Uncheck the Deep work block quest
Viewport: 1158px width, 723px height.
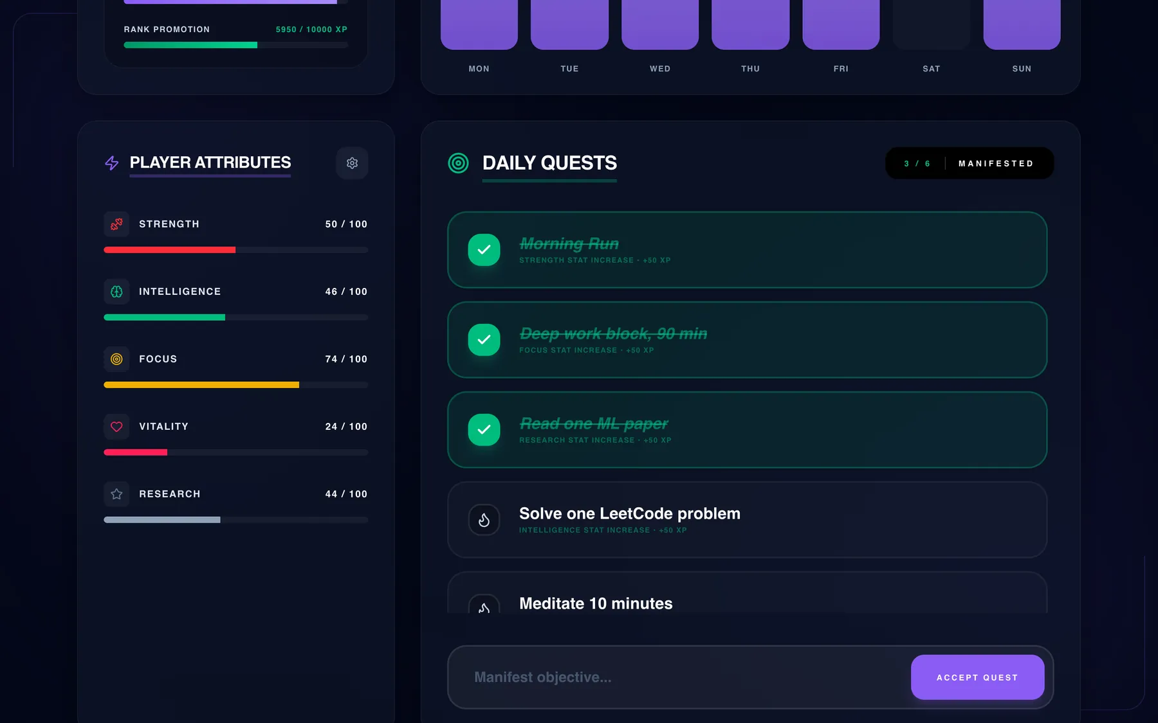(x=484, y=340)
